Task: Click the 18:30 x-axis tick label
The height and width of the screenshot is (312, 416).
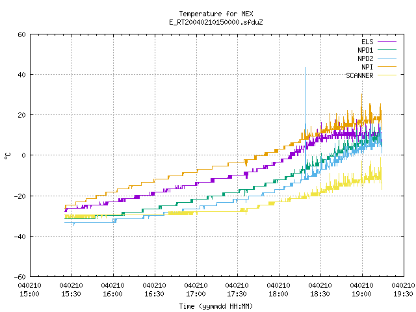Action: (x=320, y=294)
